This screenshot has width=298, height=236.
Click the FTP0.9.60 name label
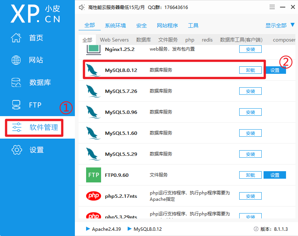coord(117,175)
